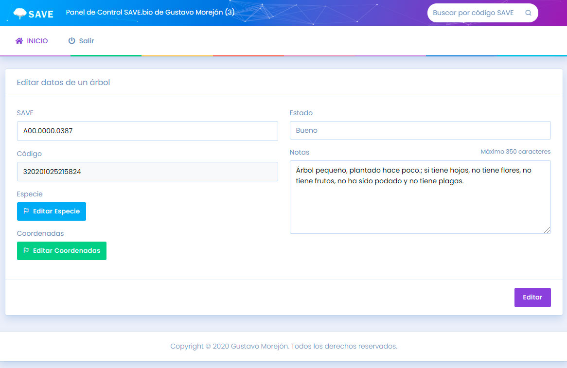Click the SAVE label above the first field
This screenshot has height=368, width=567.
(x=25, y=113)
